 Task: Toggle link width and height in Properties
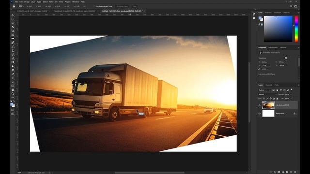click(x=286, y=58)
